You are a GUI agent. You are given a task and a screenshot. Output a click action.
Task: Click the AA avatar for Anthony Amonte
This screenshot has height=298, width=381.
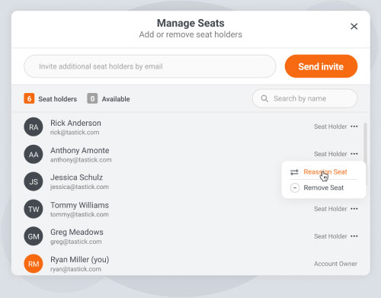click(34, 154)
